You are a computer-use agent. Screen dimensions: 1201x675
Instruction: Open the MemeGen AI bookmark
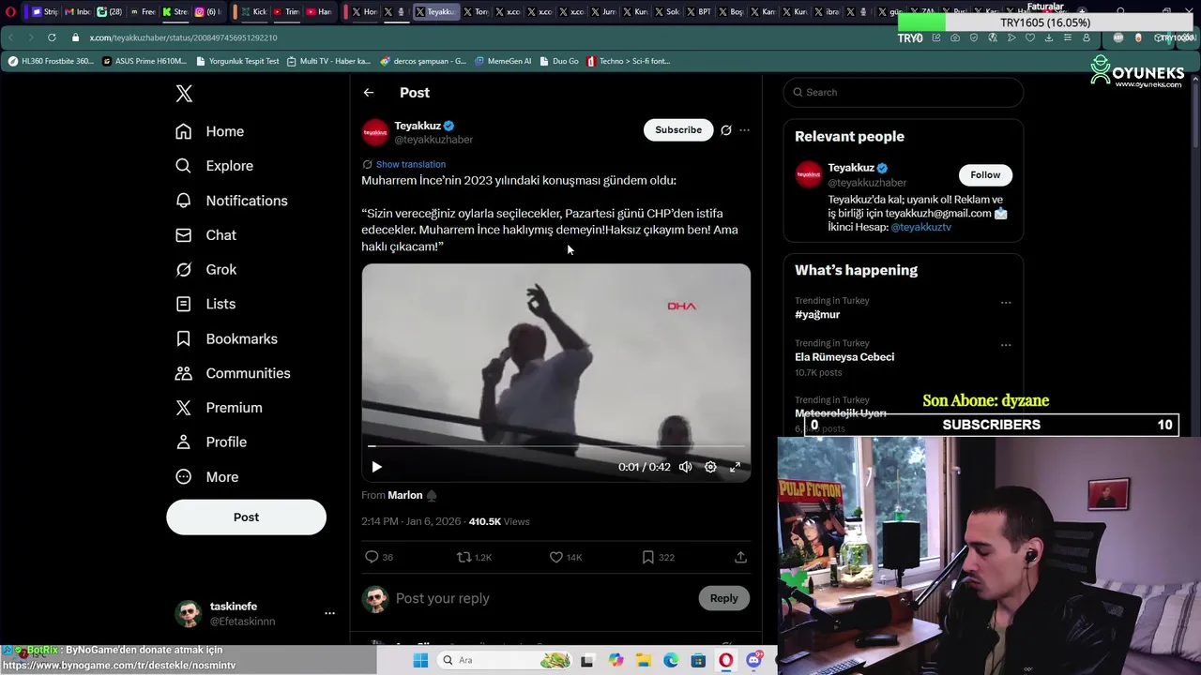503,61
